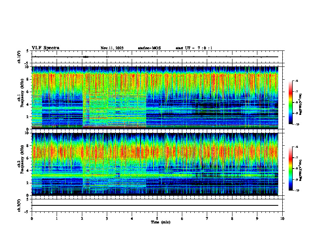Click the "-6" label on ch.1 color scale

(x=296, y=81)
